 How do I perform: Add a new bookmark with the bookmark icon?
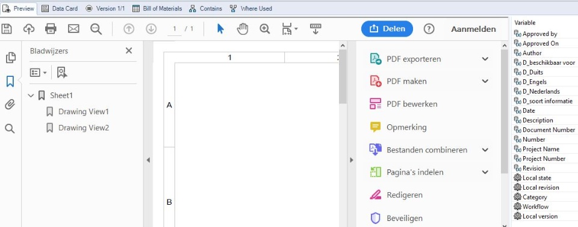pyautogui.click(x=62, y=73)
